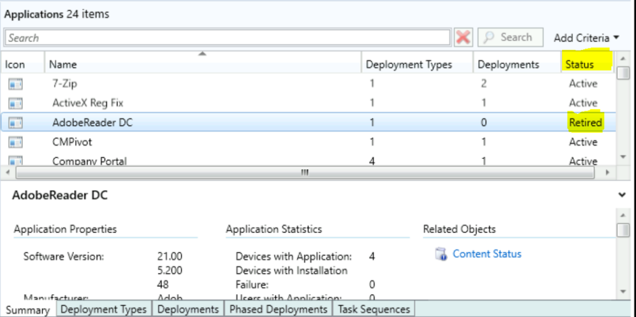Click the details pane scrollbar down arrow
The image size is (636, 317).
click(622, 291)
